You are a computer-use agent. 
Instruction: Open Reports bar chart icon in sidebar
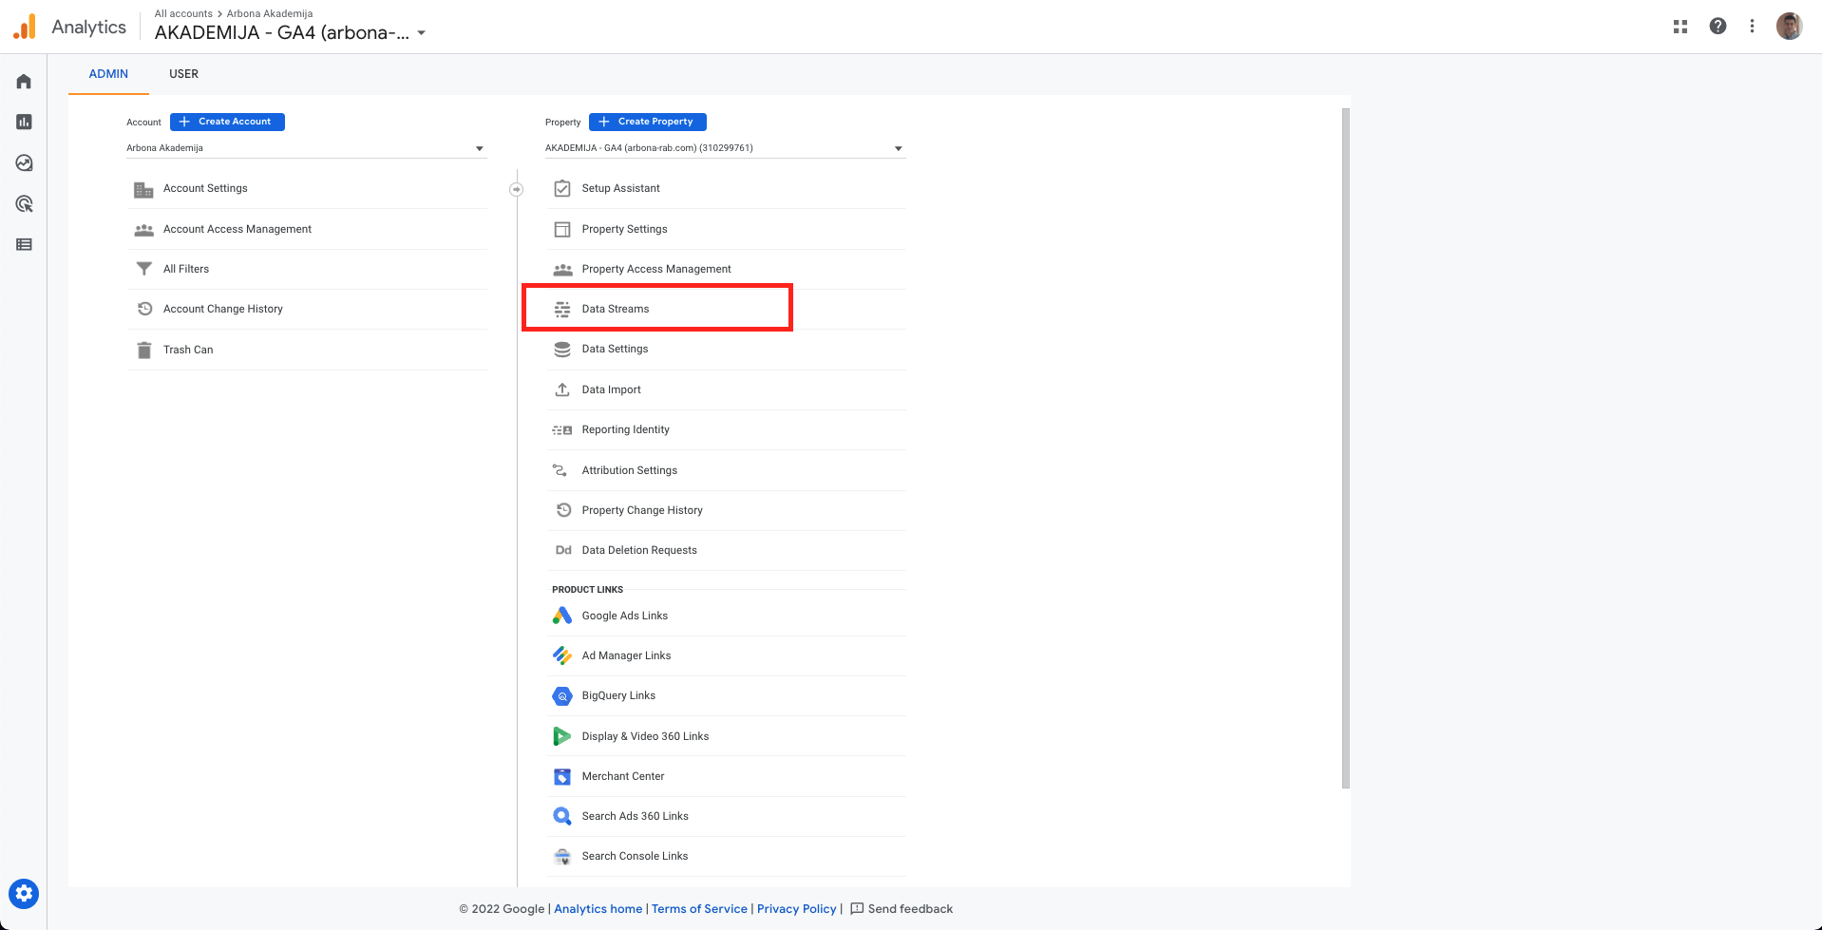pyautogui.click(x=24, y=122)
